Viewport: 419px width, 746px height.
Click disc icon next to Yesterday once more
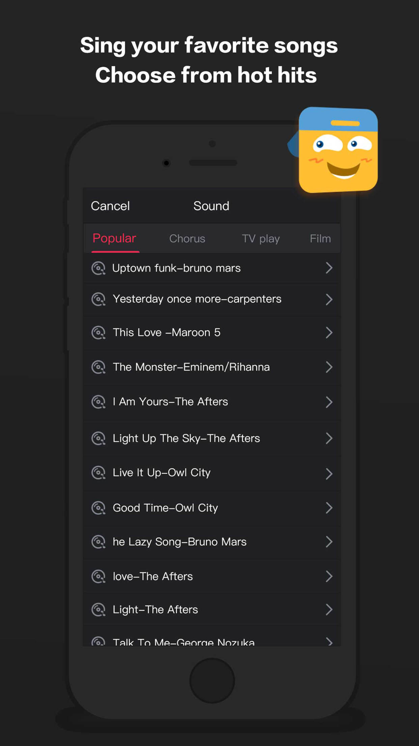98,299
